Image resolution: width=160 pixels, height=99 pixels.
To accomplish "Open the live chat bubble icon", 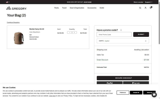I will pyautogui.click(x=154, y=95).
